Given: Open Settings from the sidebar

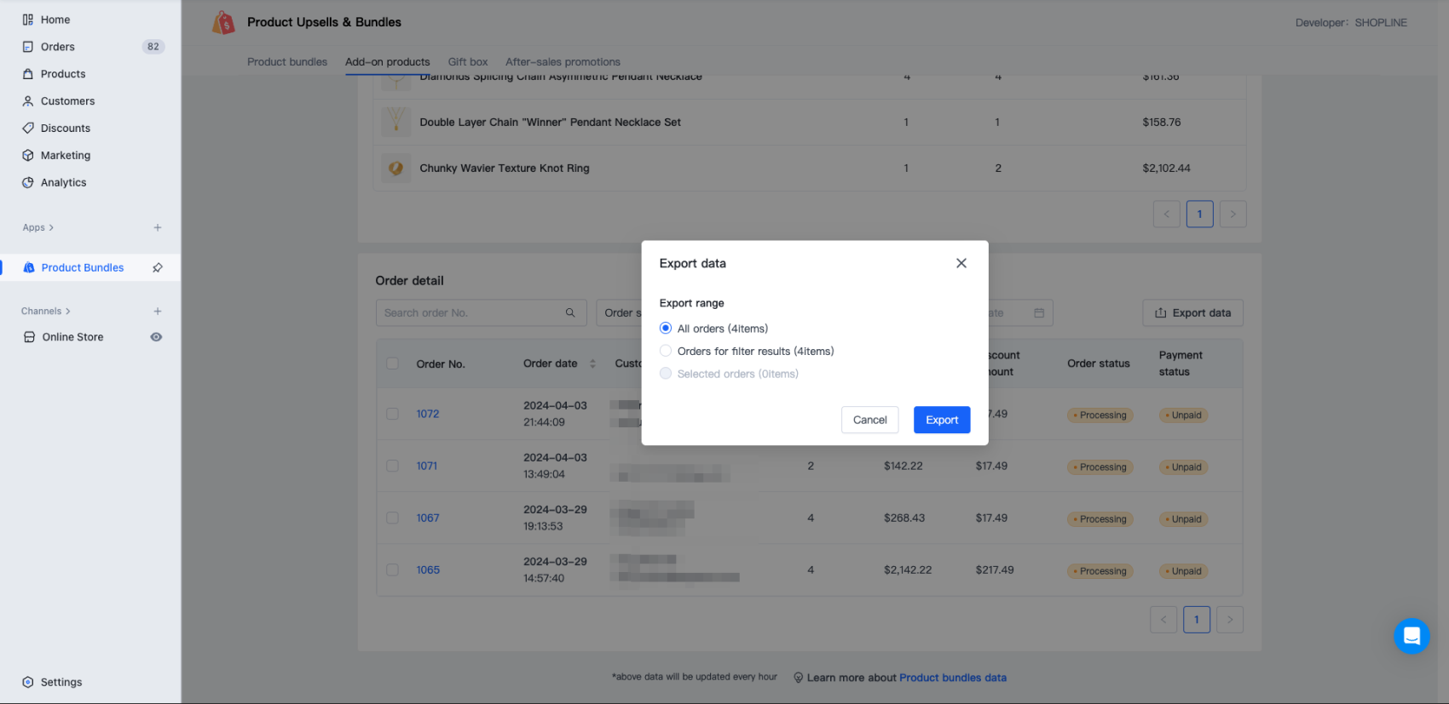Looking at the screenshot, I should [61, 682].
